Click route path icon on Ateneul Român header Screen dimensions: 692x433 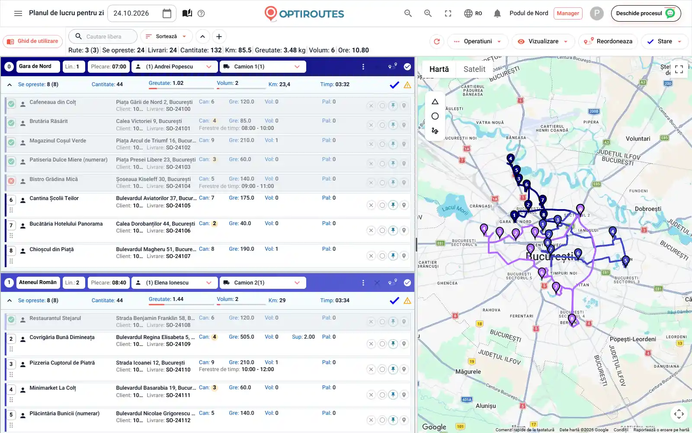coord(393,283)
